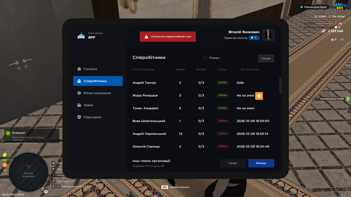
Task: Open the orange gear settings for Жора Ромашка
Action: click(259, 96)
